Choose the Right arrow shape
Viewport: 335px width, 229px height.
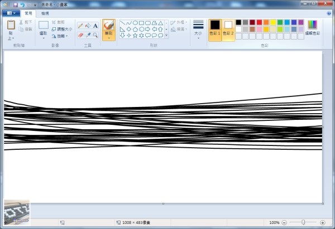(x=148, y=29)
